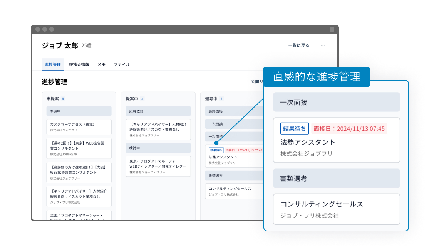Select the 選考中 column header
This screenshot has width=439, height=246.
[x=211, y=99]
